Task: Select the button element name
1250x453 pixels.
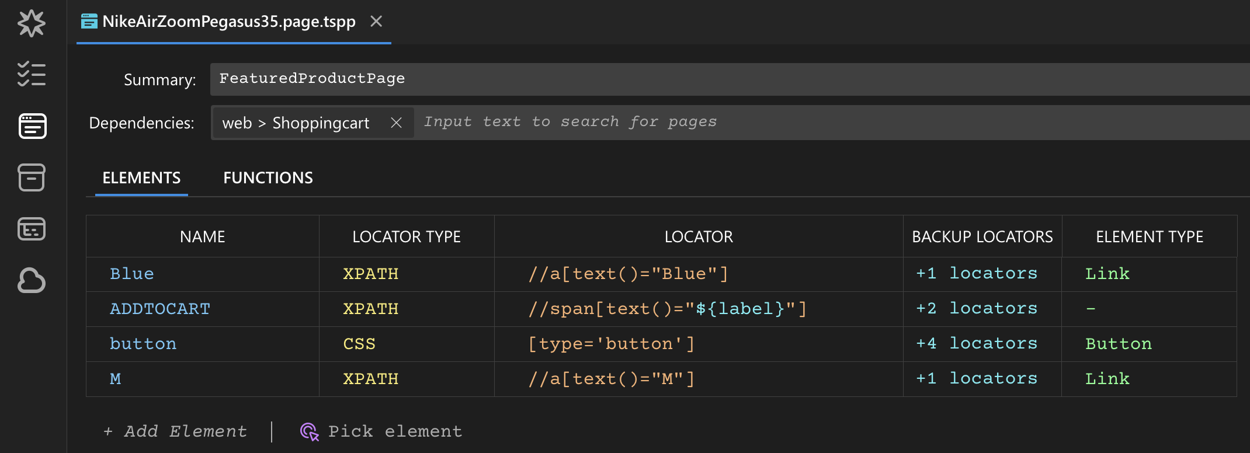Action: [143, 344]
